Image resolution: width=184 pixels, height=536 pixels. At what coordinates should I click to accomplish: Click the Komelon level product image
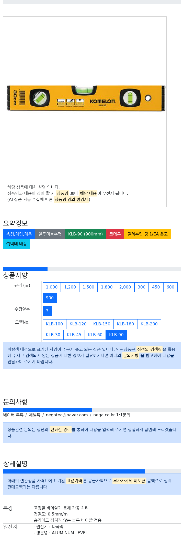86,98
